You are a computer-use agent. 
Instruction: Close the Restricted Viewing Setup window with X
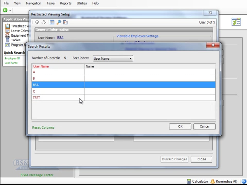pos(210,13)
